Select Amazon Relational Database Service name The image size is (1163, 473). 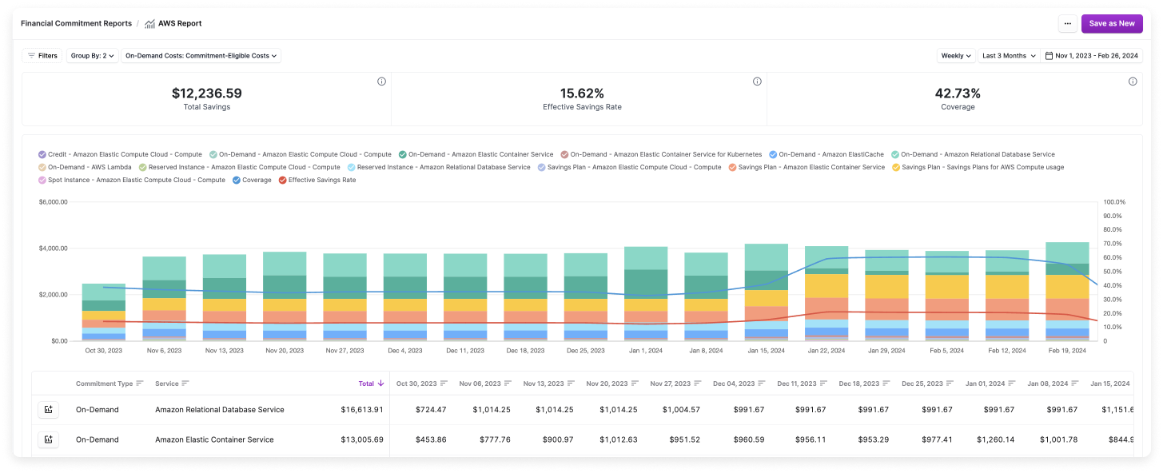tap(220, 410)
